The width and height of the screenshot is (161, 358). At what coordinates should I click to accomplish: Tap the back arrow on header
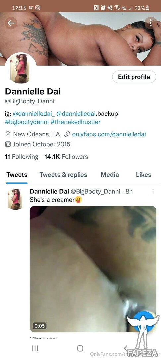click(x=11, y=23)
